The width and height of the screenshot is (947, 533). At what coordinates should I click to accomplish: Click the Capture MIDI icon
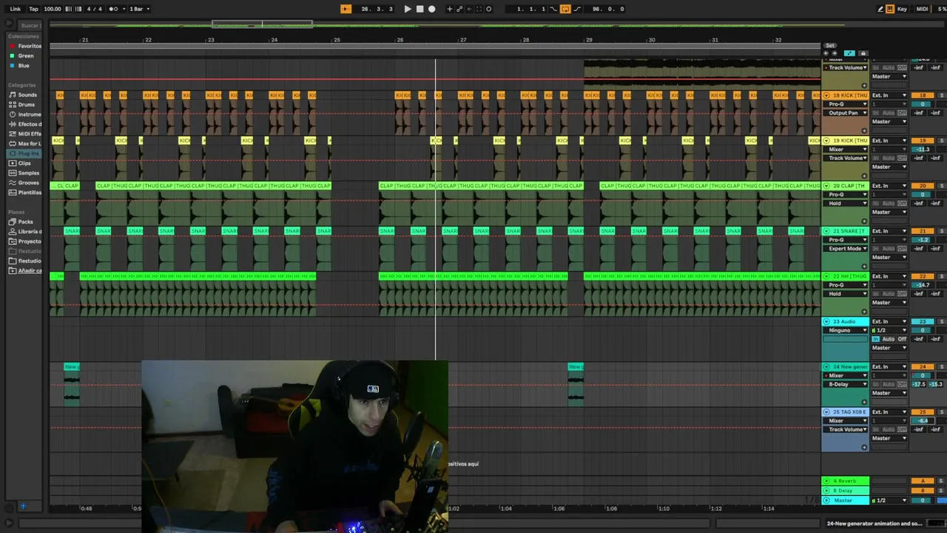pyautogui.click(x=479, y=9)
